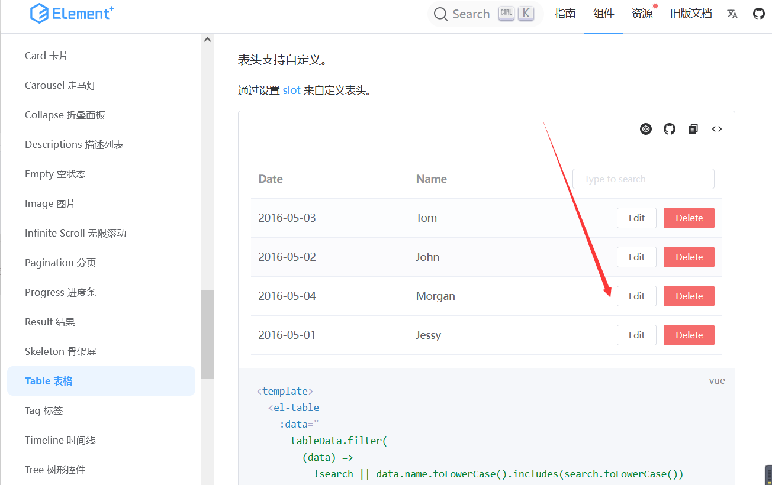Image resolution: width=772 pixels, height=485 pixels.
Task: Click name cell John
Action: tap(427, 257)
